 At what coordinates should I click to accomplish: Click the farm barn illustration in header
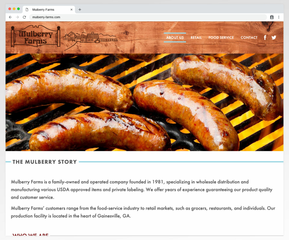90,38
